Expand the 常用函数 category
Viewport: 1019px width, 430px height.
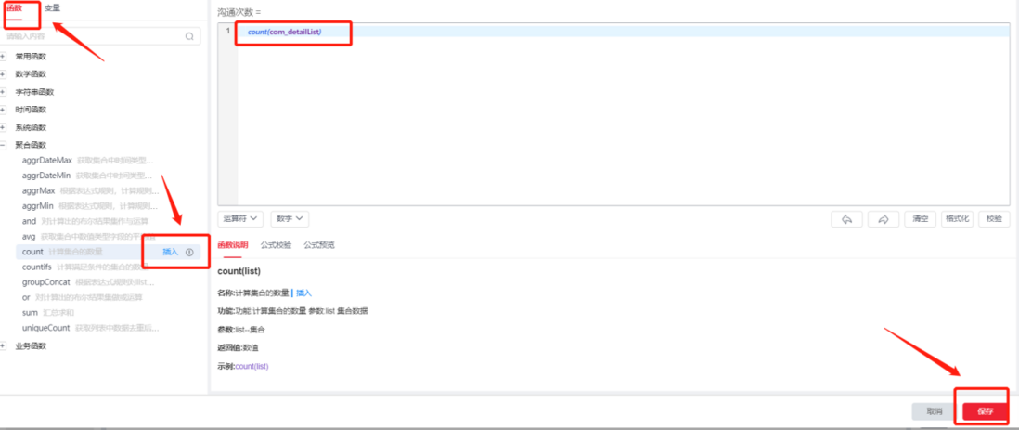click(4, 57)
